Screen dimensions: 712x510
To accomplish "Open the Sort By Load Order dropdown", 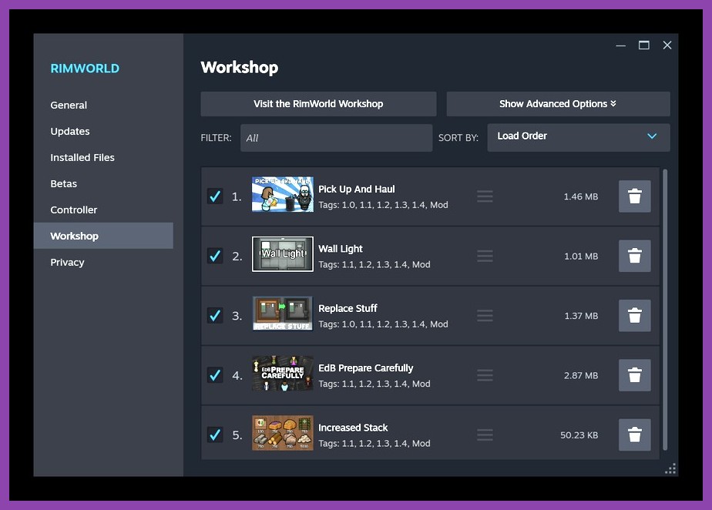I will (578, 137).
